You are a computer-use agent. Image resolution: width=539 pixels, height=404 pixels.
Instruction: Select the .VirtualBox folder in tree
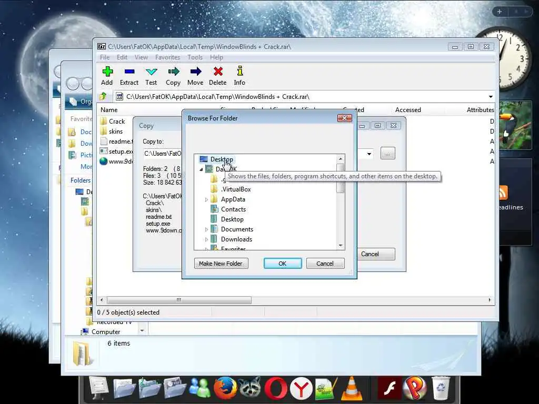(236, 189)
